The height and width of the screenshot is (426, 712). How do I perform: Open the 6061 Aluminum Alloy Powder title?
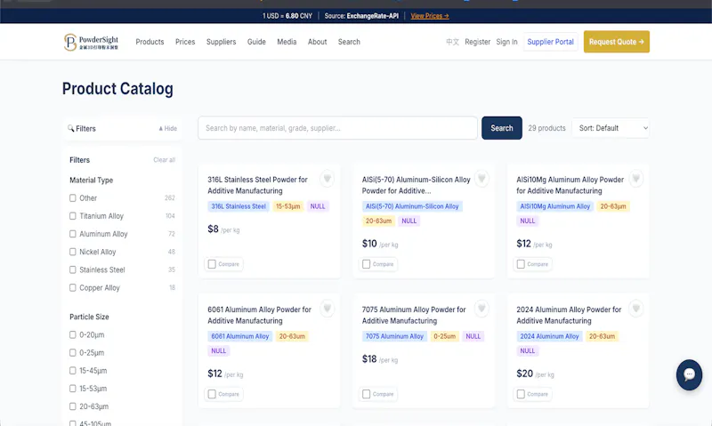tap(259, 315)
